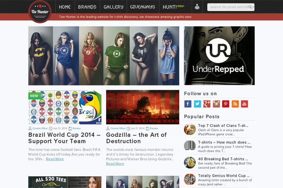283x188 pixels.
Task: Open Godzilla – the Art of Destruction title
Action: pos(136,138)
